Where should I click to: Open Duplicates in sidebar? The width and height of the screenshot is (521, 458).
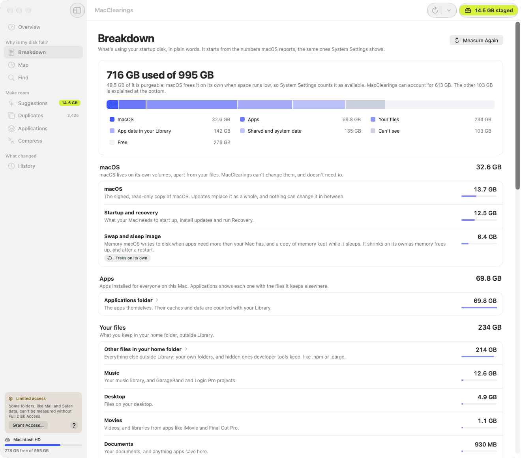43,116
